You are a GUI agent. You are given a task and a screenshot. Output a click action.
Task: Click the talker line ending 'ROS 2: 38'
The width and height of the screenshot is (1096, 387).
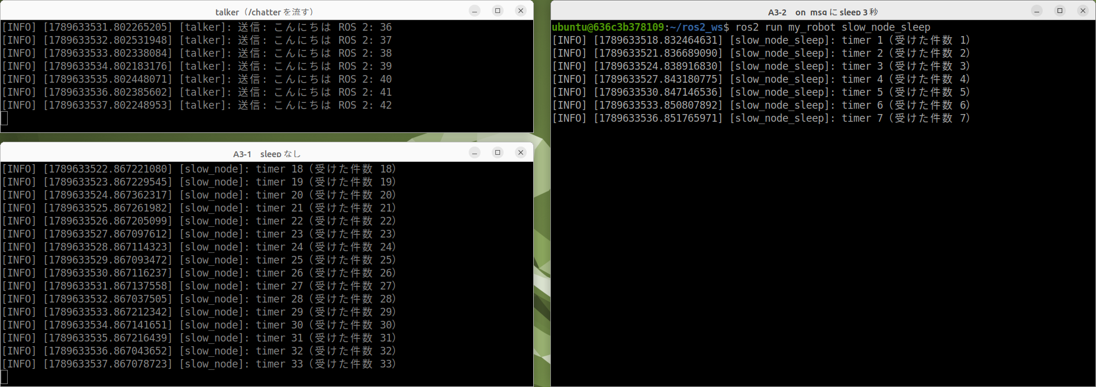(x=196, y=53)
